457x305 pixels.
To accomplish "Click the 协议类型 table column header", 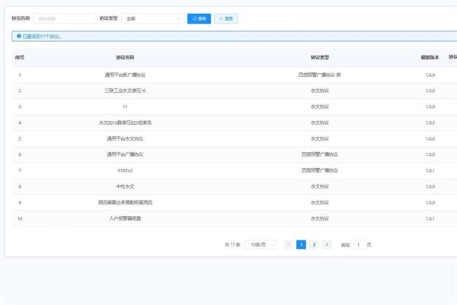I will [x=320, y=57].
